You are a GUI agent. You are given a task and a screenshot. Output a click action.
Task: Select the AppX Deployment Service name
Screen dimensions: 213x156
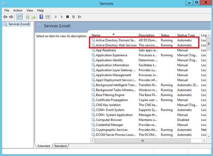[x=116, y=80]
